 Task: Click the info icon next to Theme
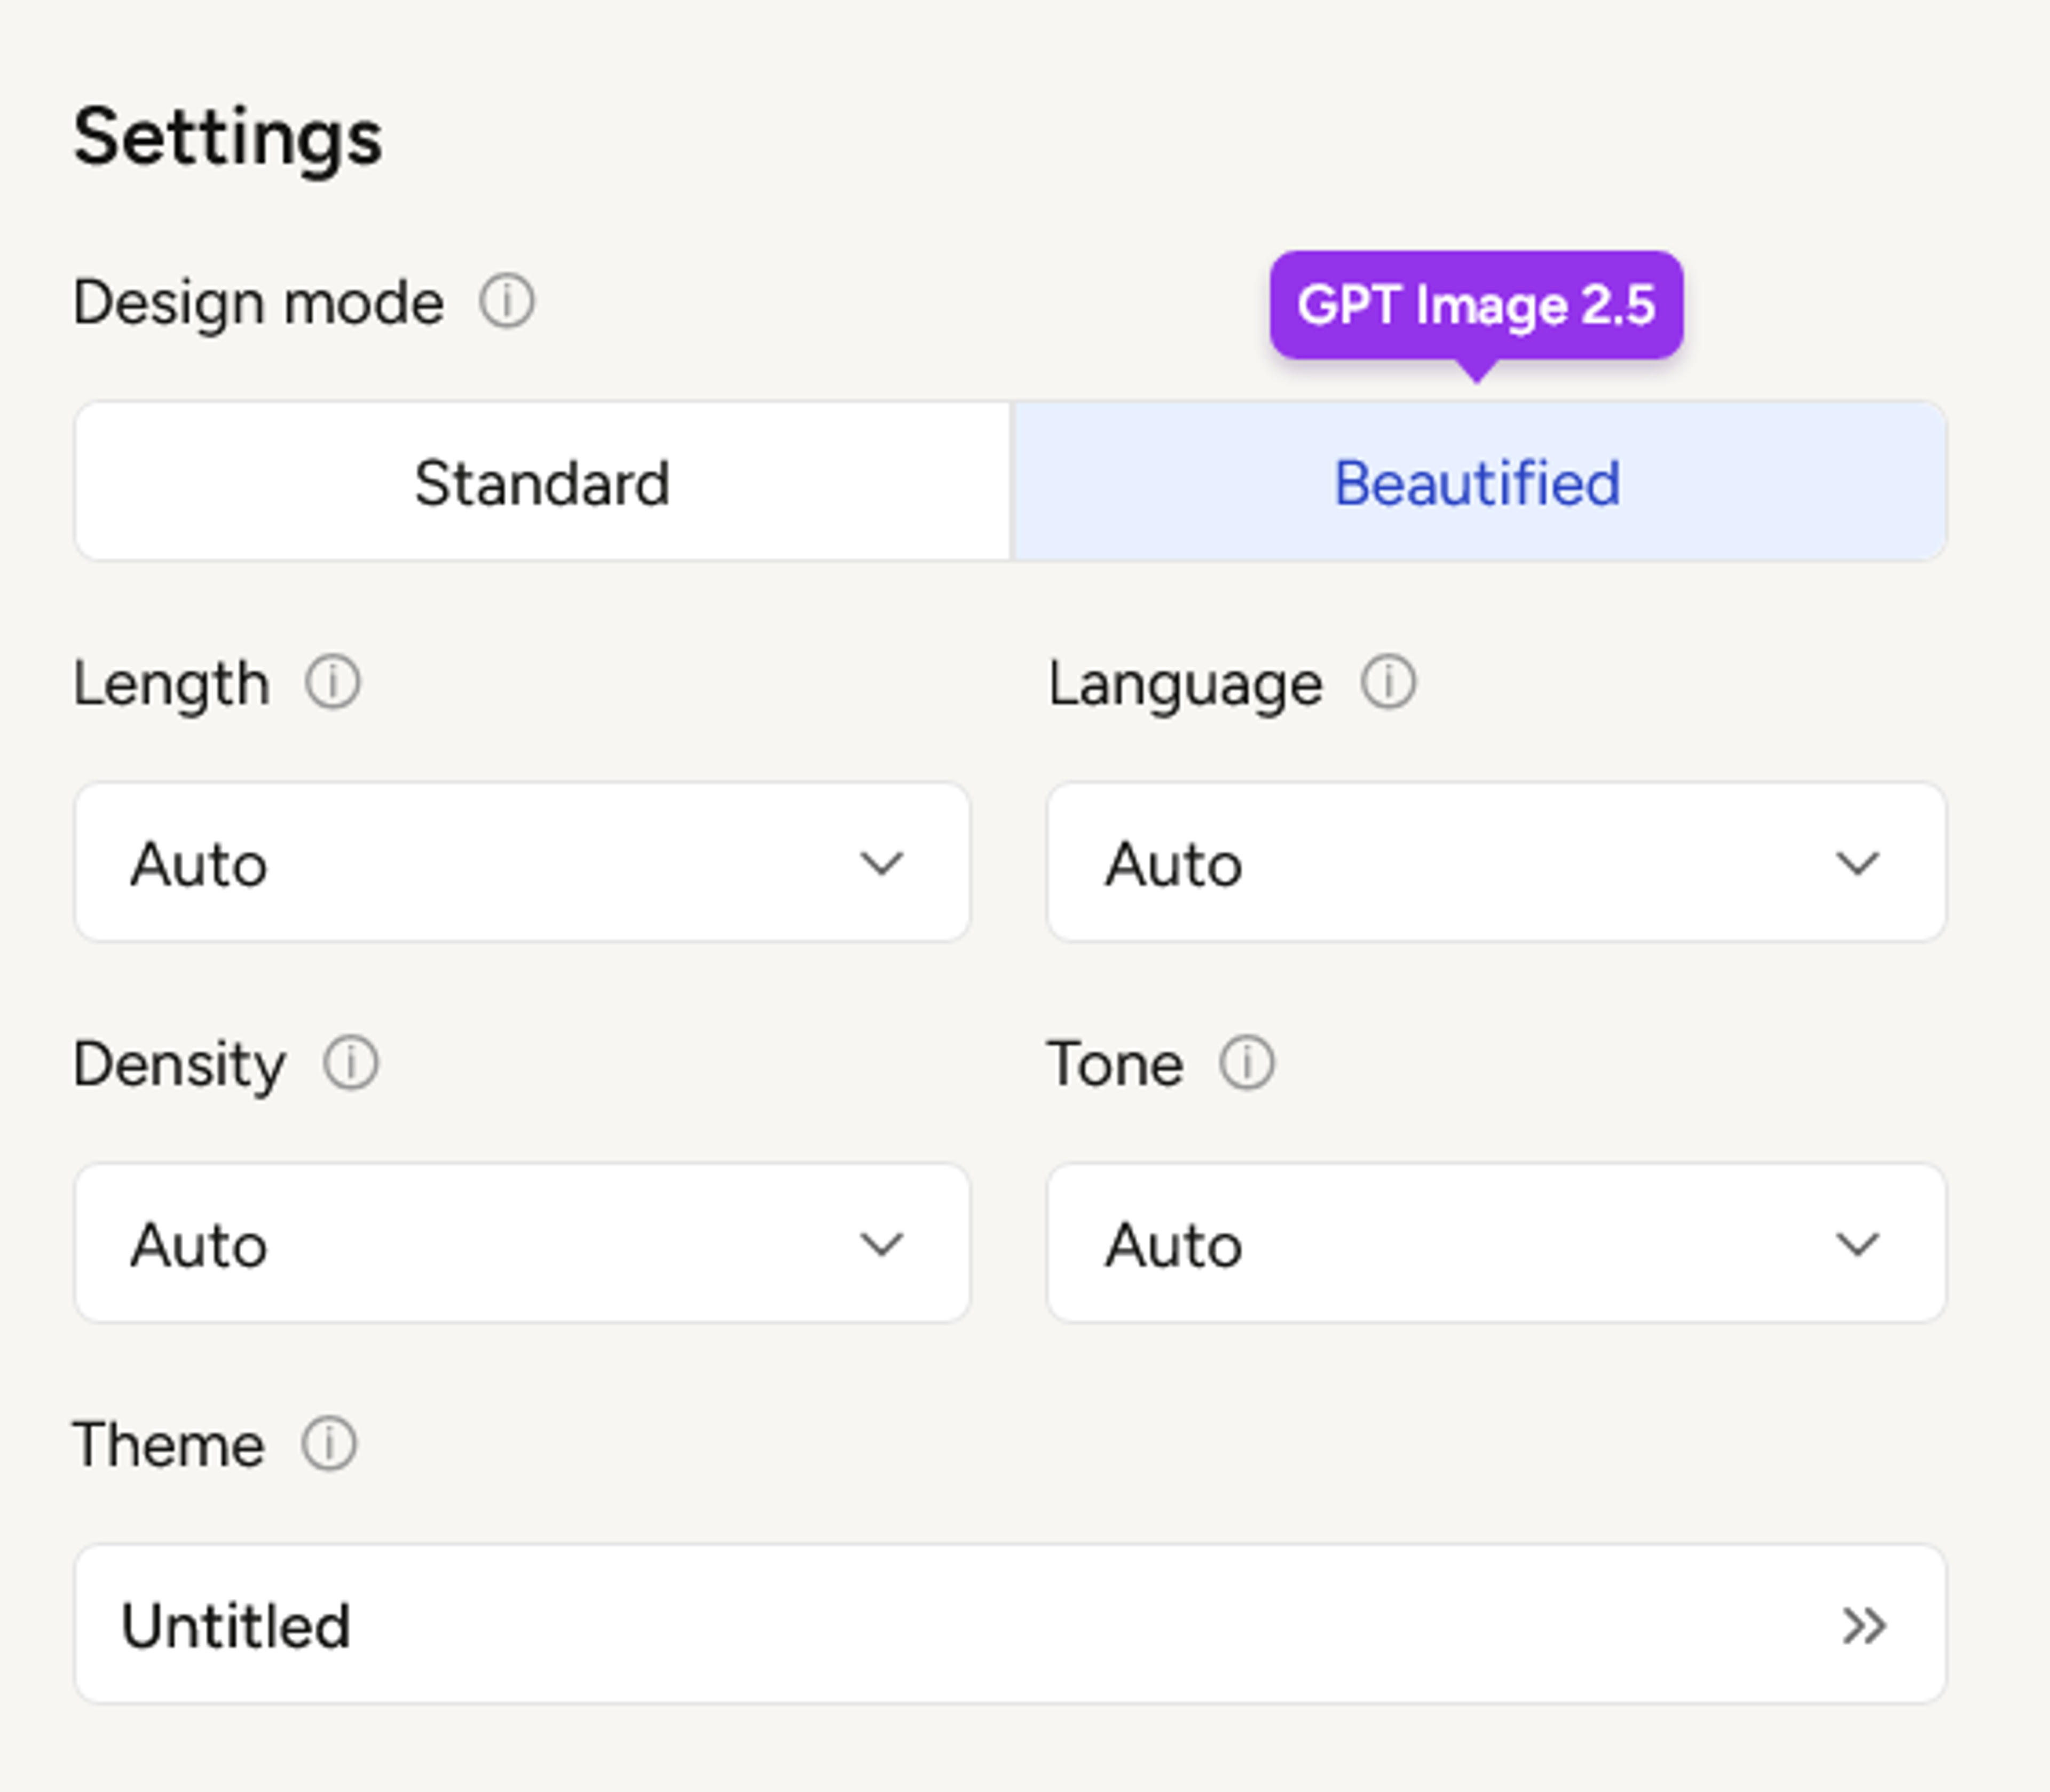click(329, 1444)
